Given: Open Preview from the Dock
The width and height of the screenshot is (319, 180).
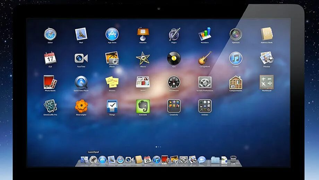Looking at the screenshot, I should point(192,160).
